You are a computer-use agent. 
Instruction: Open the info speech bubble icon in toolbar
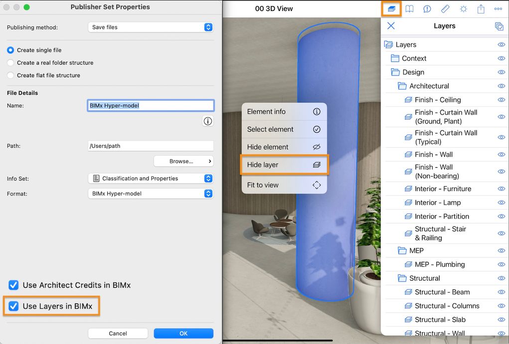click(x=427, y=9)
